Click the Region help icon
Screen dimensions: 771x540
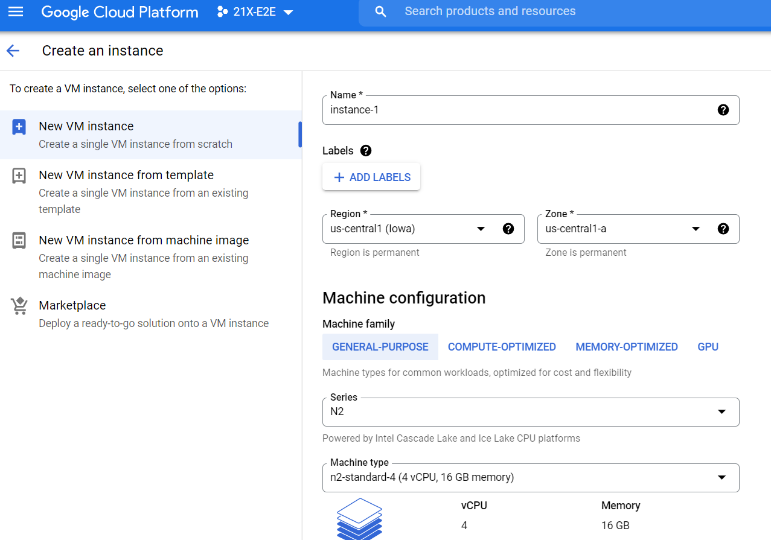(x=508, y=229)
